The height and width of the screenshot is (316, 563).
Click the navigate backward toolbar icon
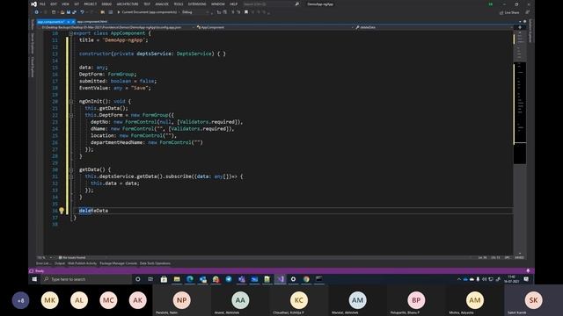37,12
